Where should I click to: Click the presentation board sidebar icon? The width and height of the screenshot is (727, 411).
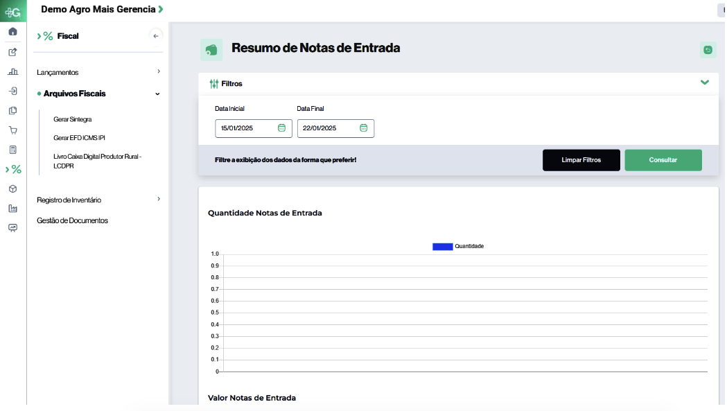[12, 227]
